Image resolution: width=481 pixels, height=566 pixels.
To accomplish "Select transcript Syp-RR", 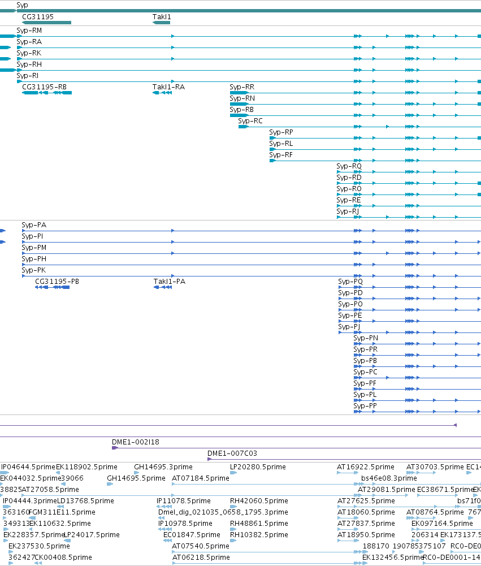I will click(242, 87).
